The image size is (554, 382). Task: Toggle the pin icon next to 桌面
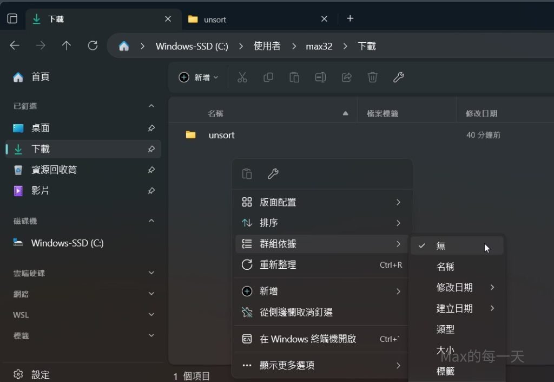pyautogui.click(x=151, y=128)
